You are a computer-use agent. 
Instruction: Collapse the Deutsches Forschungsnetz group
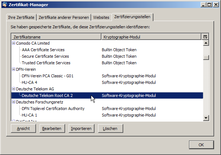pos(13,102)
